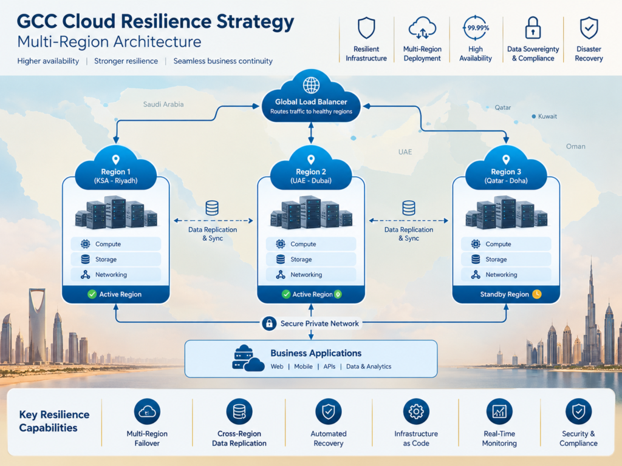This screenshot has width=622, height=466.
Task: Click the 'Qatar' map label
Action: tap(502, 107)
